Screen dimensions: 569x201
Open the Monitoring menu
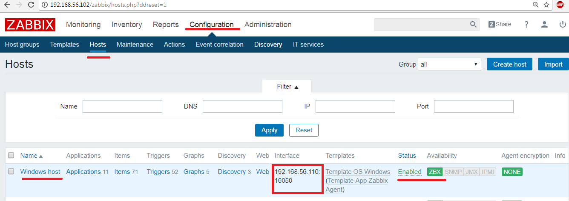coord(83,25)
